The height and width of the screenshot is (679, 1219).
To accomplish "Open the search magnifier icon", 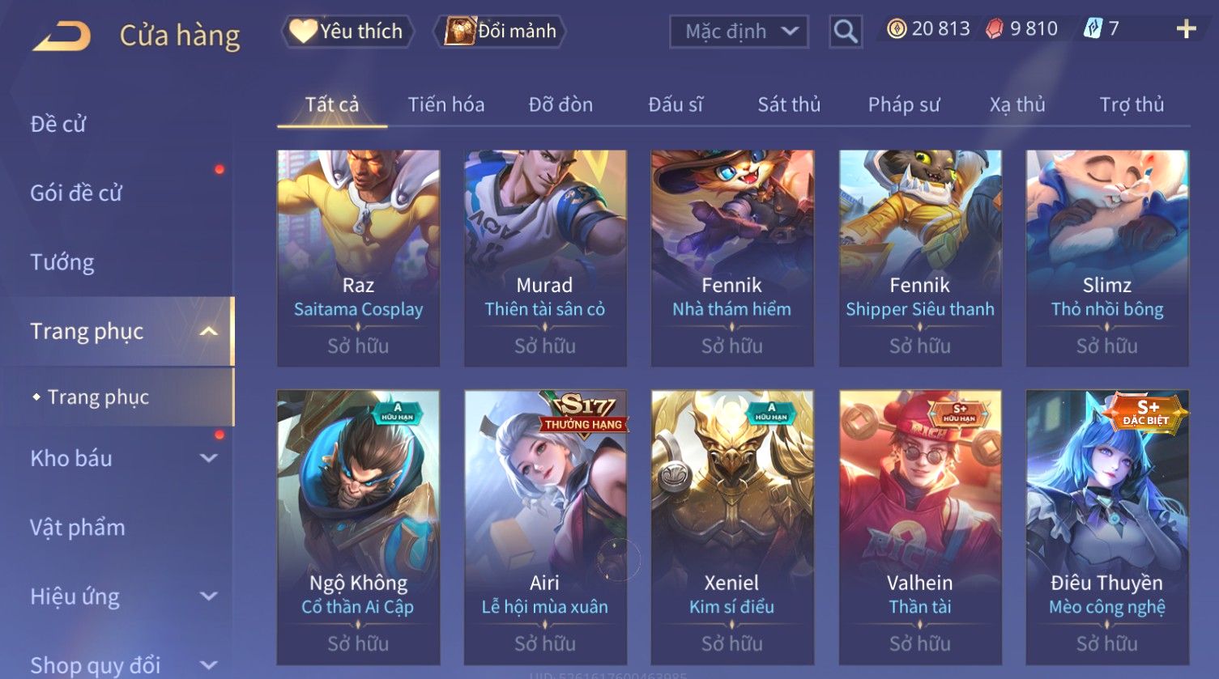I will click(x=846, y=32).
